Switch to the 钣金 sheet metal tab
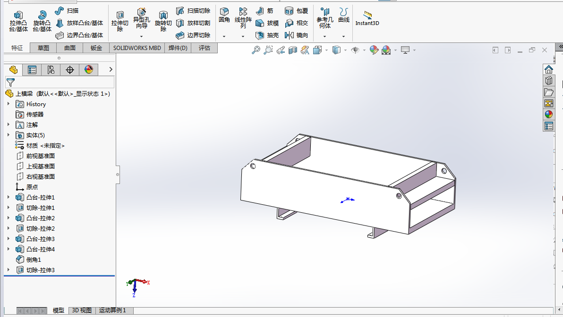The height and width of the screenshot is (317, 563). pyautogui.click(x=96, y=48)
